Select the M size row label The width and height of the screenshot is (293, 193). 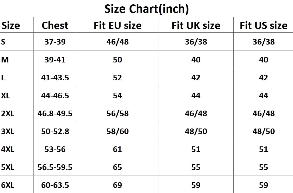tap(5, 60)
